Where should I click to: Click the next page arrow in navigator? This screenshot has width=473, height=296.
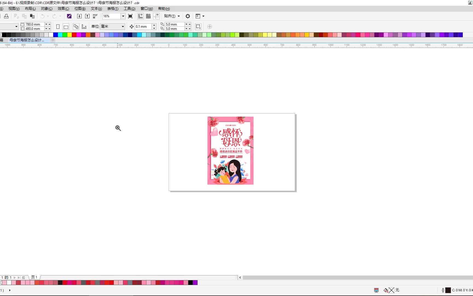point(15,277)
